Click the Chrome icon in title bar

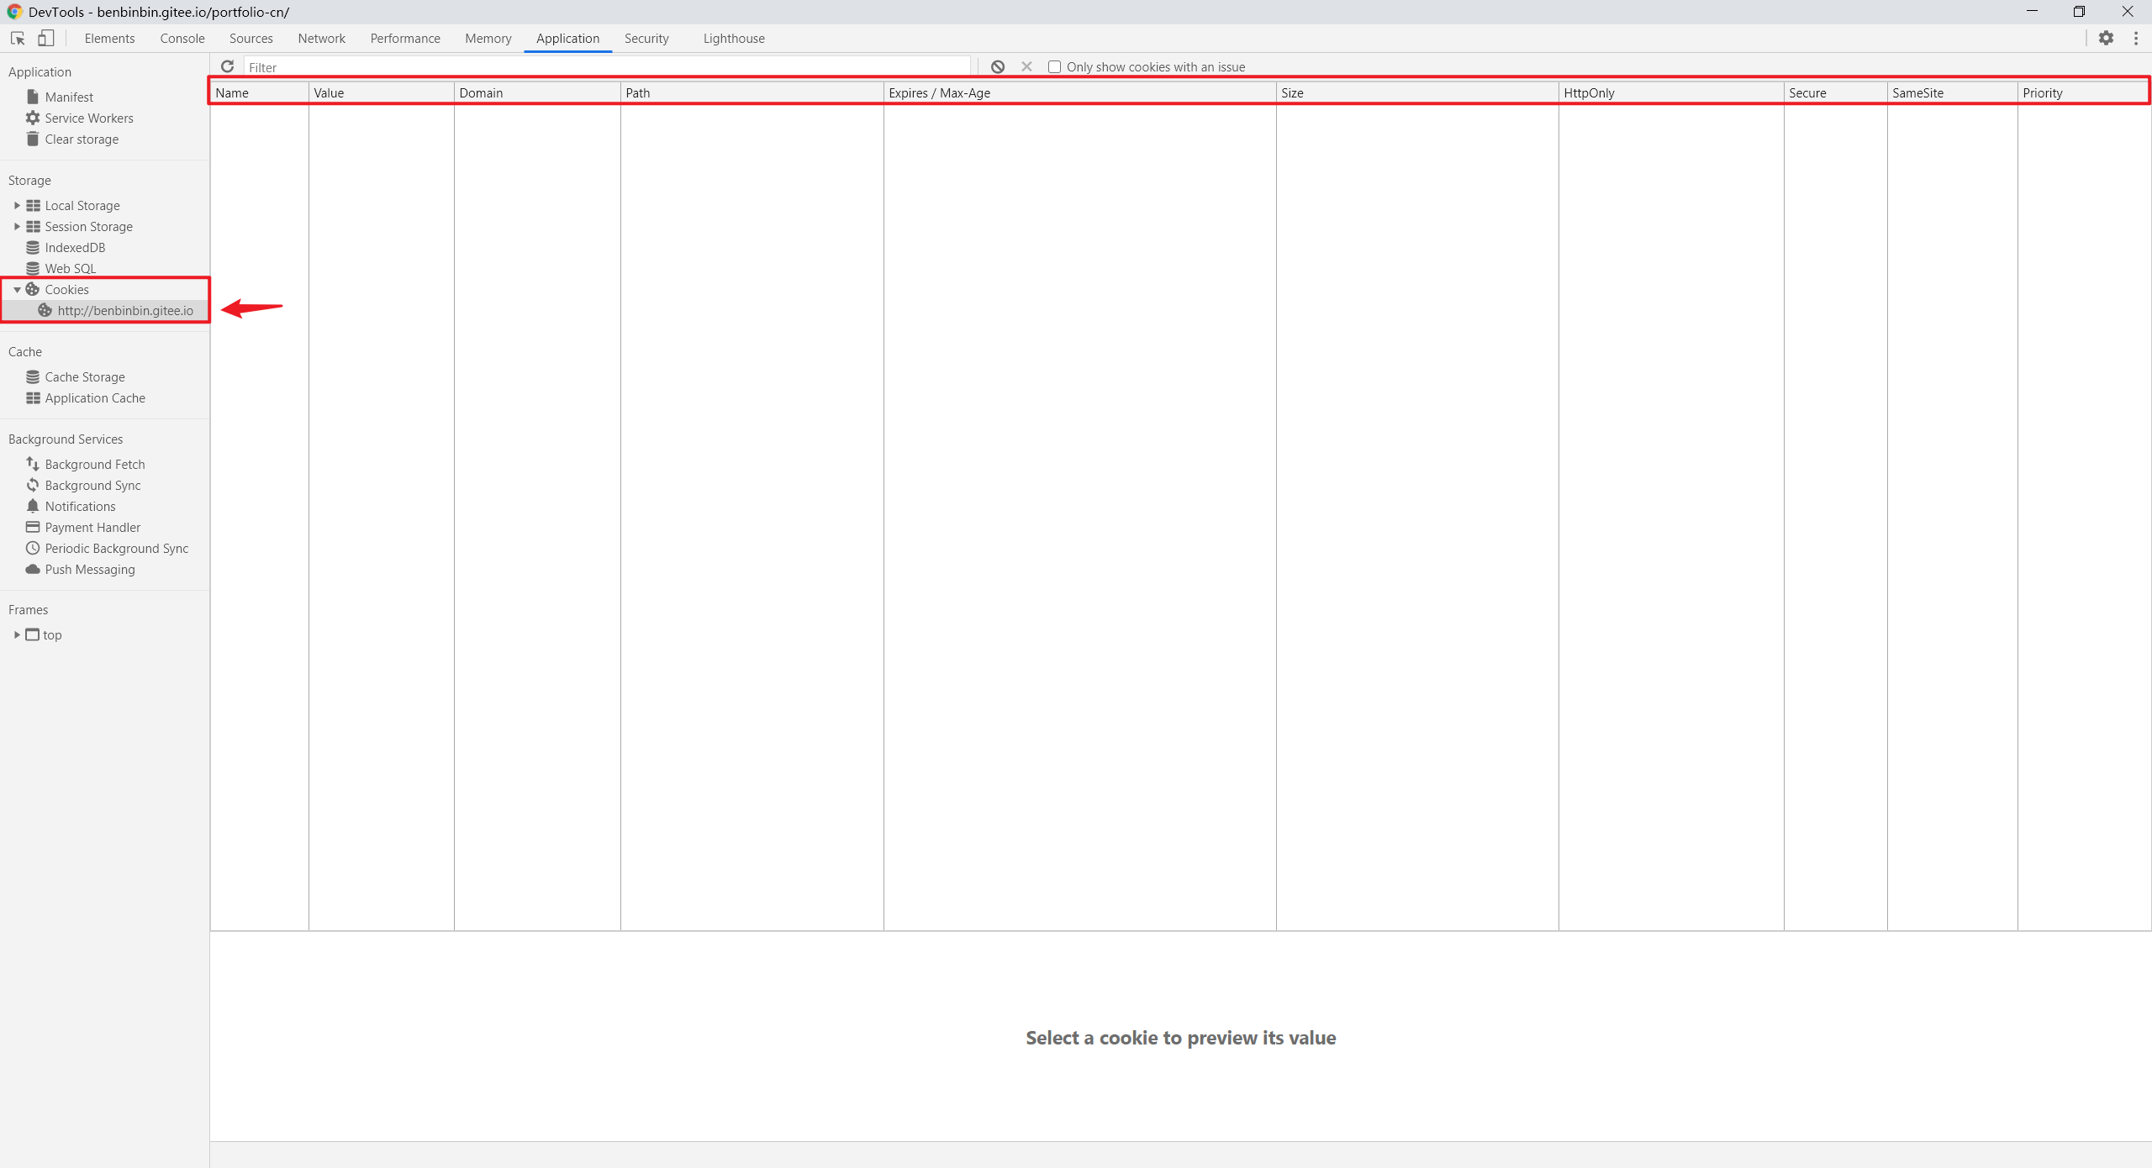coord(14,12)
